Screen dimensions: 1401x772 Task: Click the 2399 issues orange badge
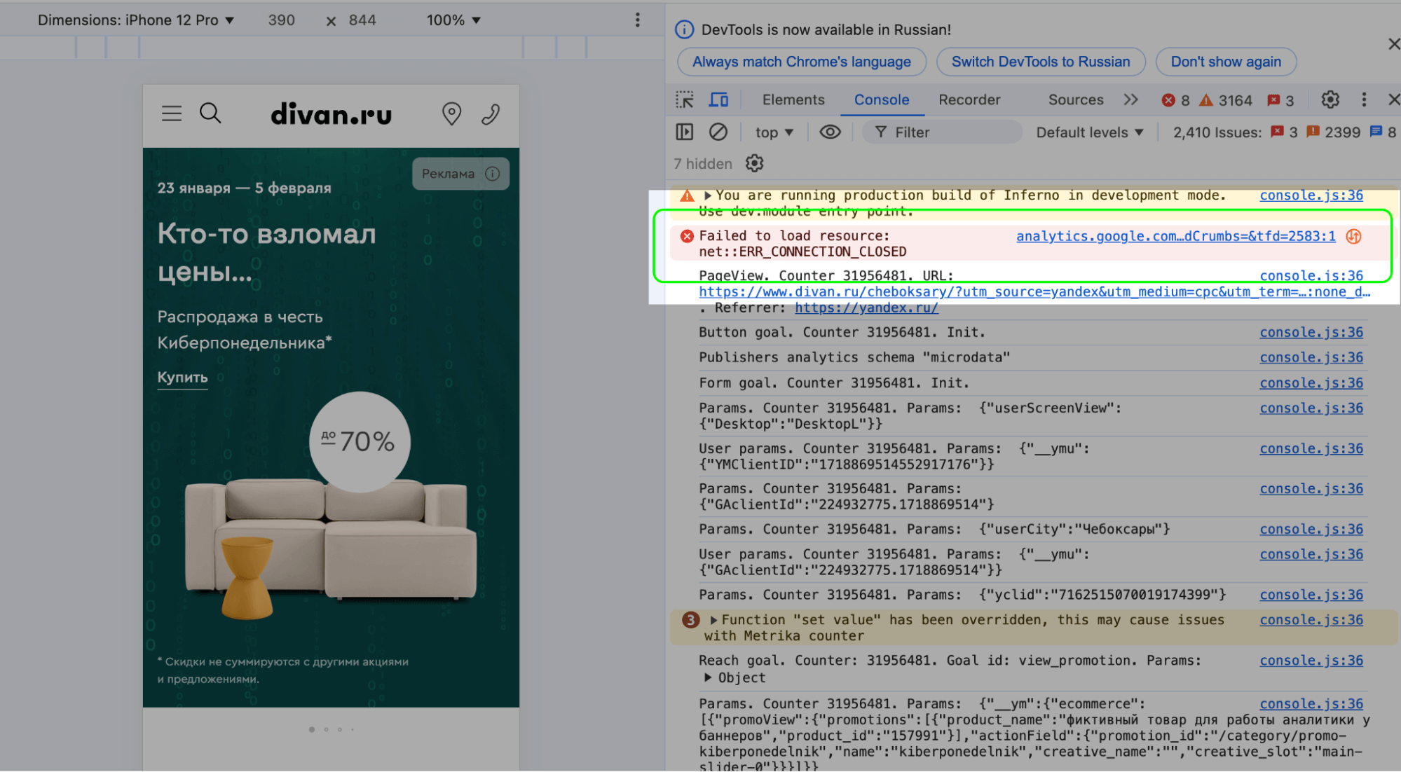[x=1333, y=132]
